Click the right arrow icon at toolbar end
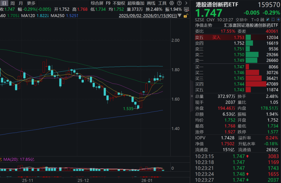The height and width of the screenshot is (183, 281). (x=186, y=3)
